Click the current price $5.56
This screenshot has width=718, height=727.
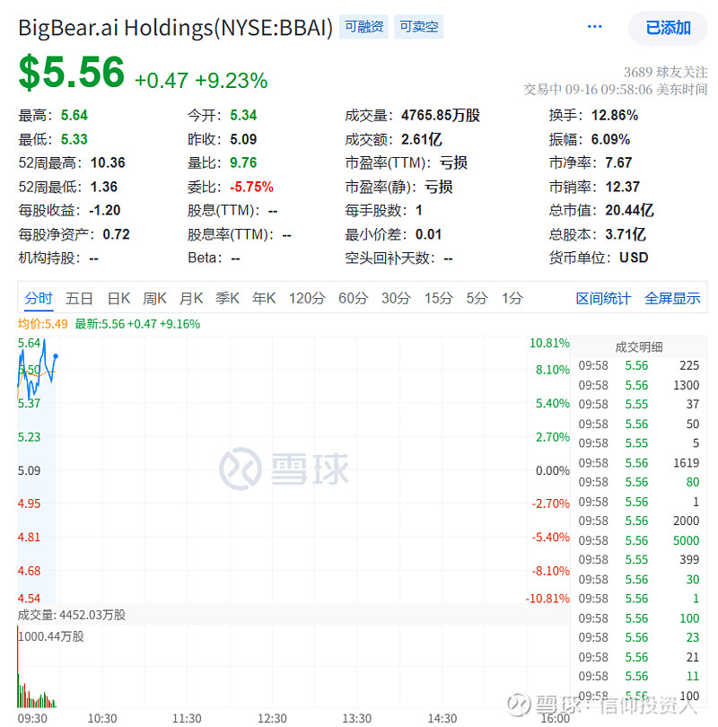(x=72, y=73)
